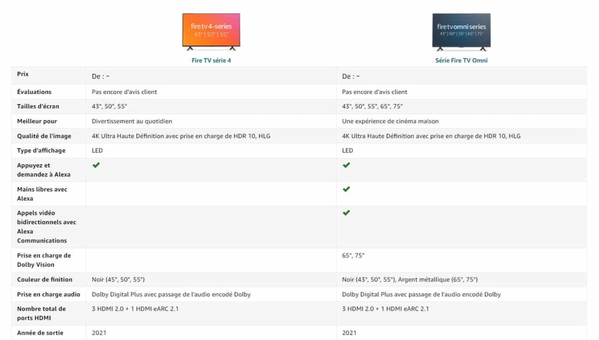
Task: Click the série 4 'LED' display type cell
Action: (x=97, y=150)
